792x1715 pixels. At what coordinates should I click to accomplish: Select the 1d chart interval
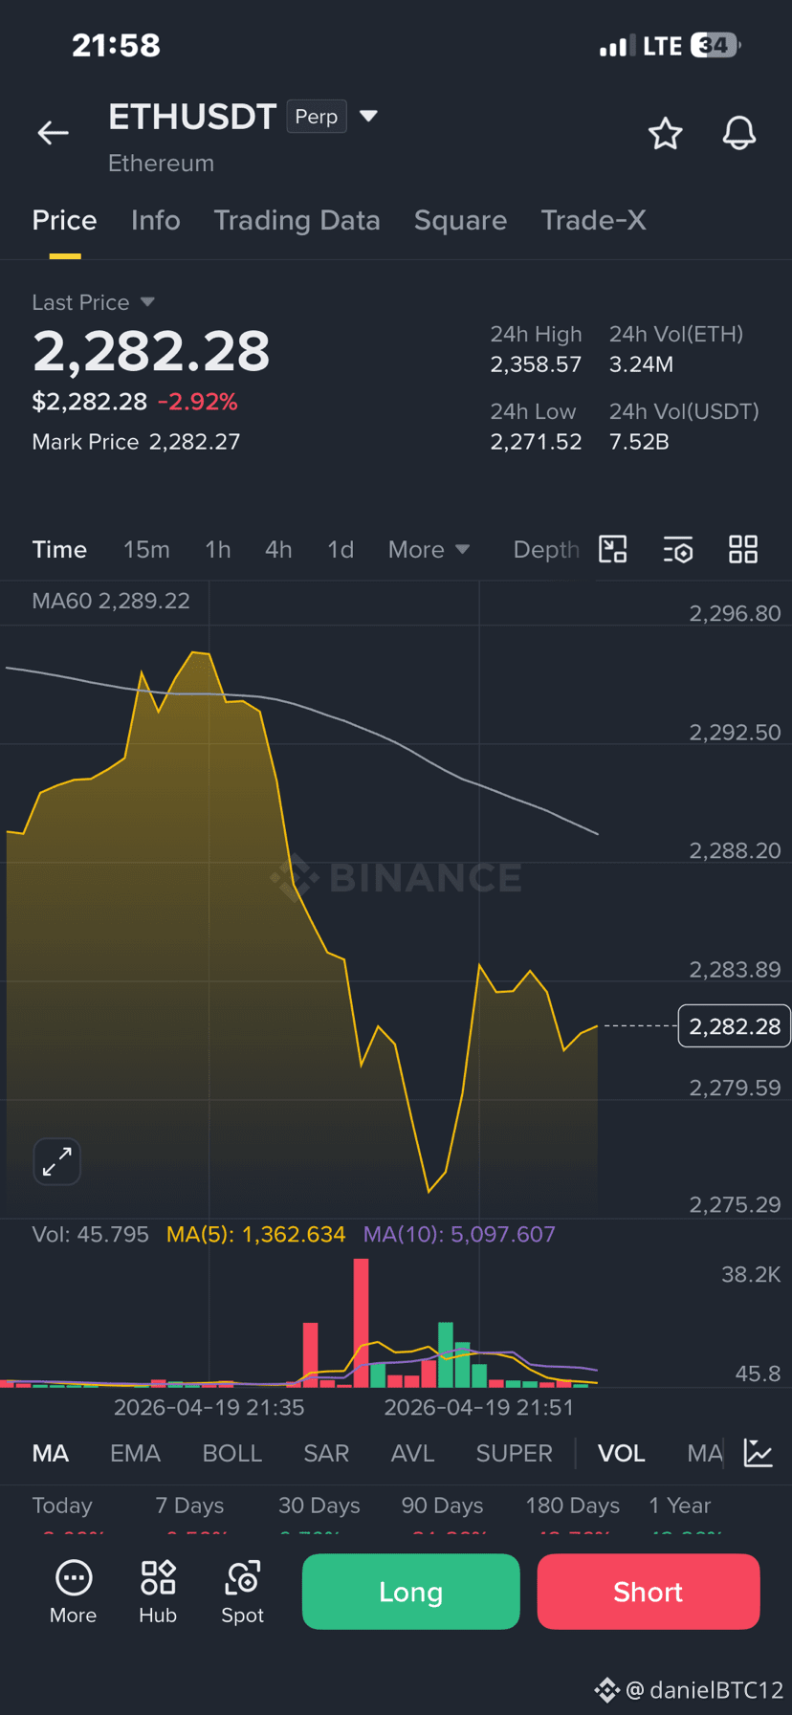(341, 550)
